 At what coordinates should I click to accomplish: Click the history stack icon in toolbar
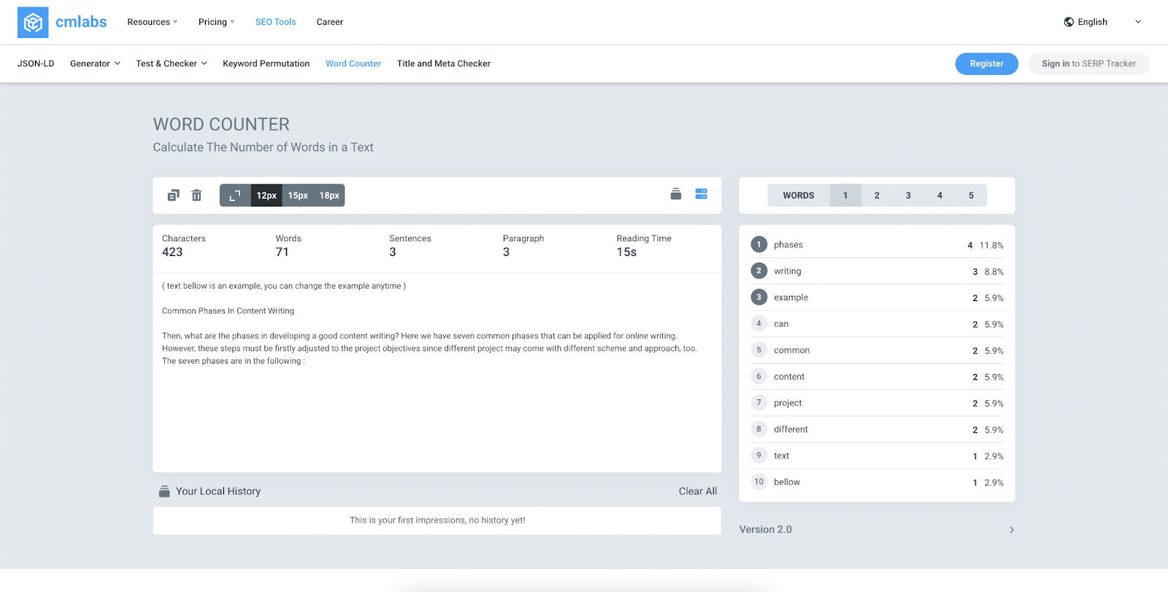(676, 194)
